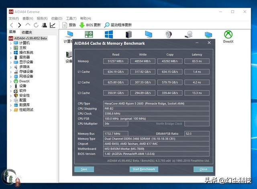Click the Memory Type Dual Channel DDR4-3466 field
Viewport: 257px width, 189px height.
point(156,139)
